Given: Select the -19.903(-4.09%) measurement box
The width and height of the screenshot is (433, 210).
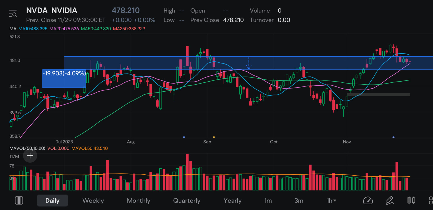Looking at the screenshot, I should (64, 79).
